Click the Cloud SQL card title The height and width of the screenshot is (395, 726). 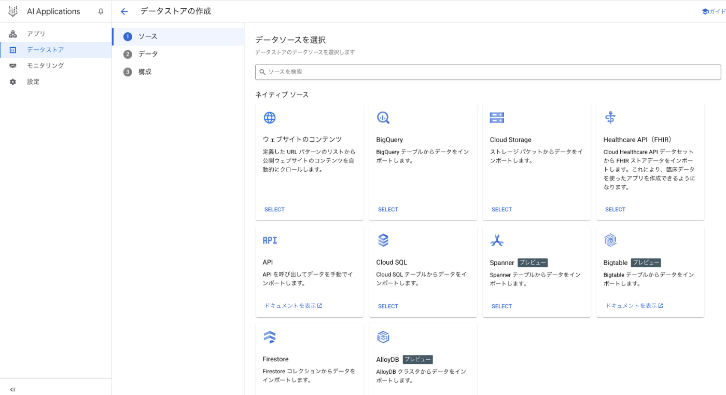click(392, 262)
